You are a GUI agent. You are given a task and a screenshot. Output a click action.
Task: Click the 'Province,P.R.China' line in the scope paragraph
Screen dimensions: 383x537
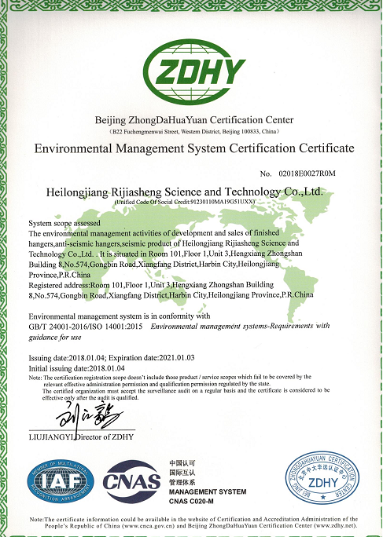[60, 275]
